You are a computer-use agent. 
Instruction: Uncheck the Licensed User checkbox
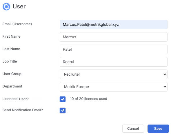[63, 99]
